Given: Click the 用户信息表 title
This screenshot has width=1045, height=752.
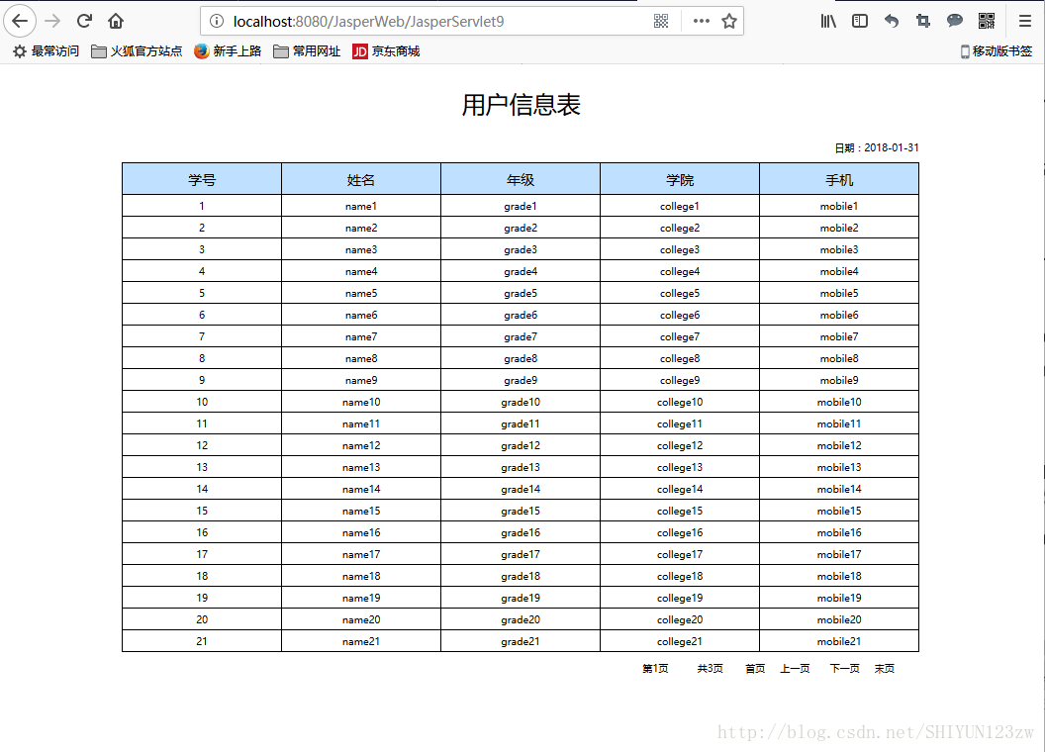Looking at the screenshot, I should (x=522, y=105).
